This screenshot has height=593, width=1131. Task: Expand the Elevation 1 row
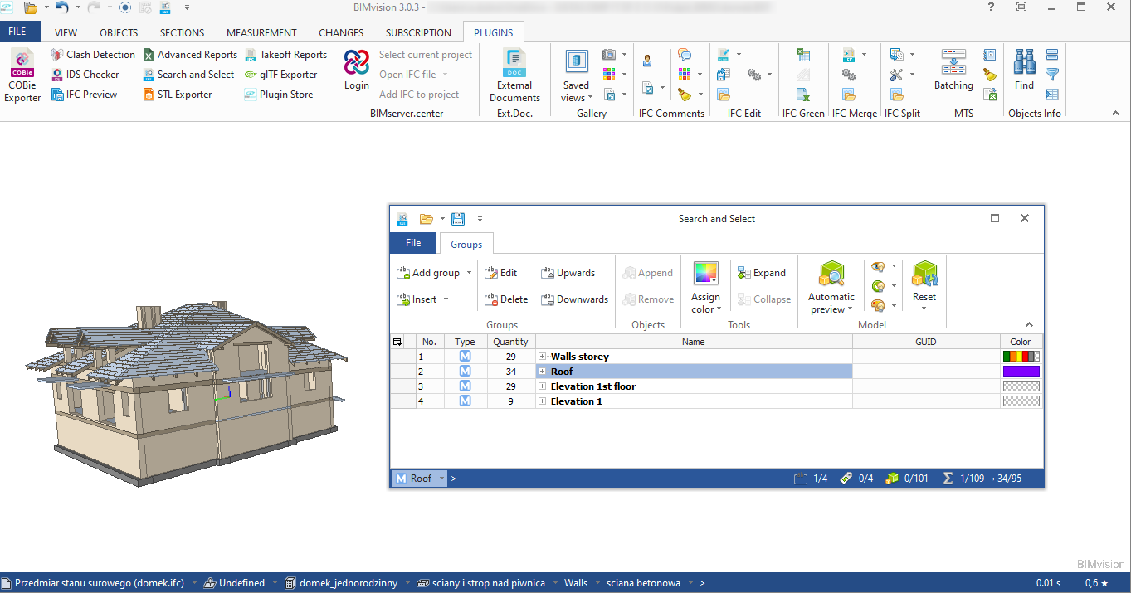[543, 401]
